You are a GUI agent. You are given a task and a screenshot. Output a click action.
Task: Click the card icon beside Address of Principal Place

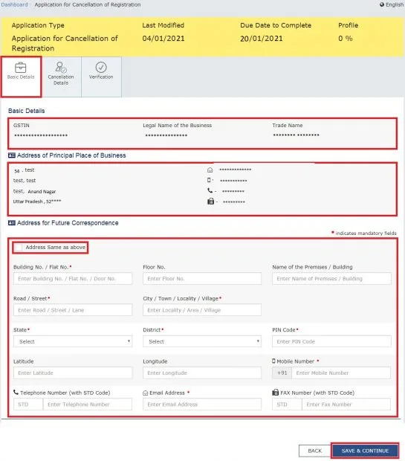pyautogui.click(x=12, y=155)
